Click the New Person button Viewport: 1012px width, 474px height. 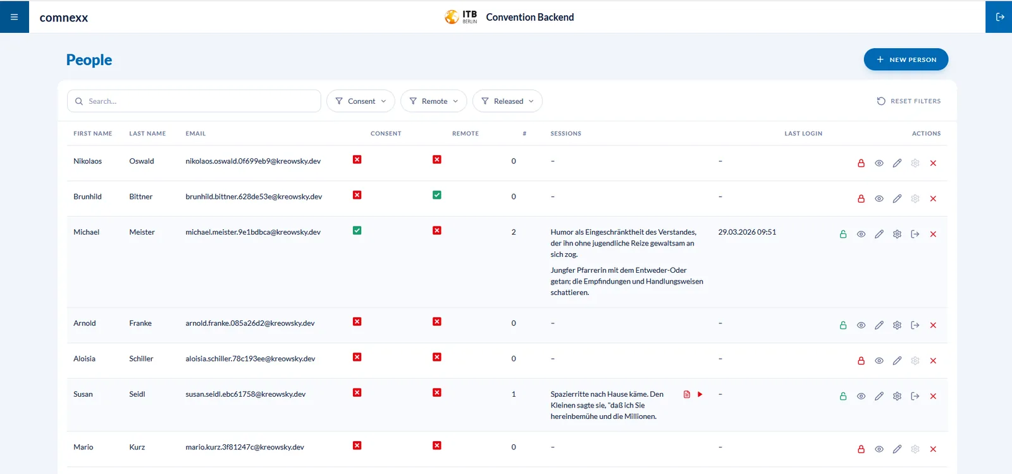(x=906, y=59)
